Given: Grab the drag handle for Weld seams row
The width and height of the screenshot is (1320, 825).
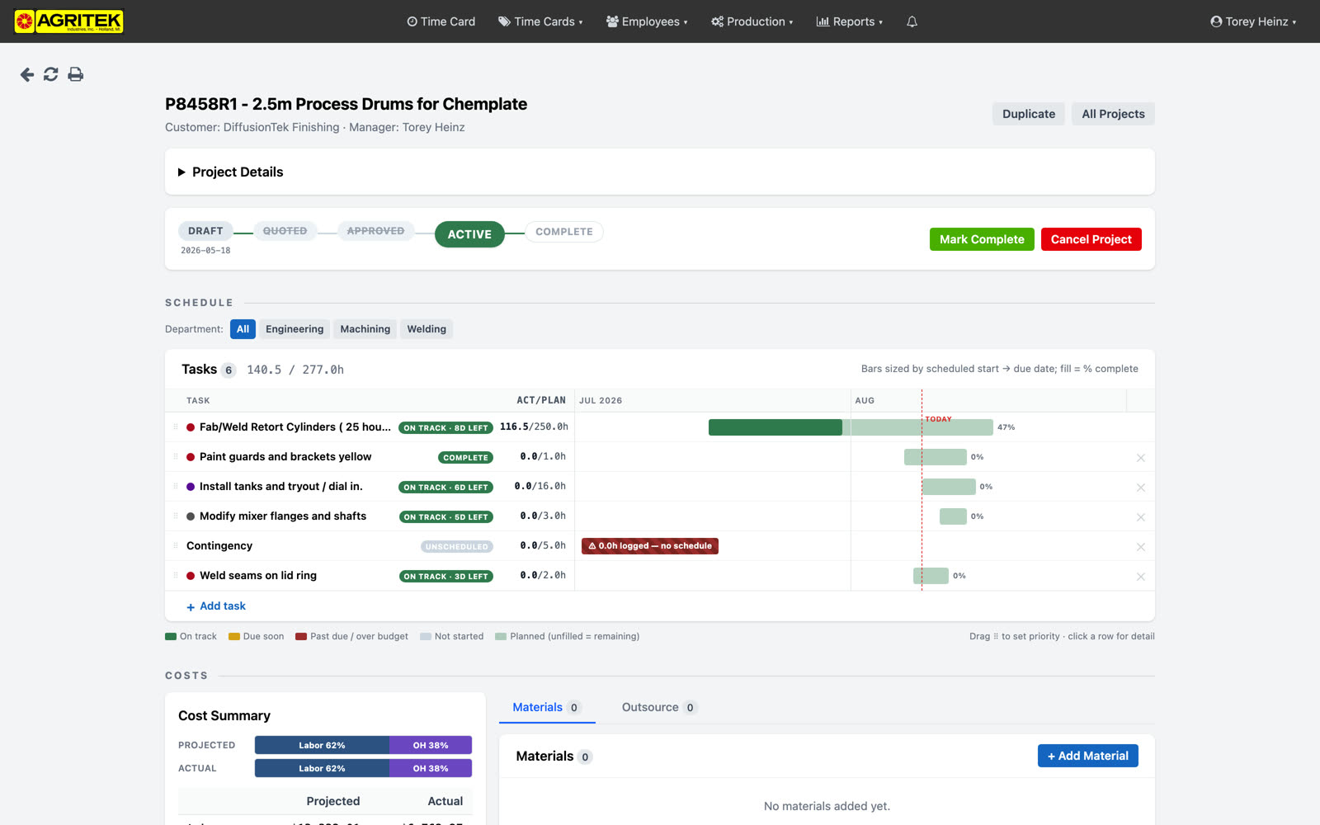Looking at the screenshot, I should (176, 575).
